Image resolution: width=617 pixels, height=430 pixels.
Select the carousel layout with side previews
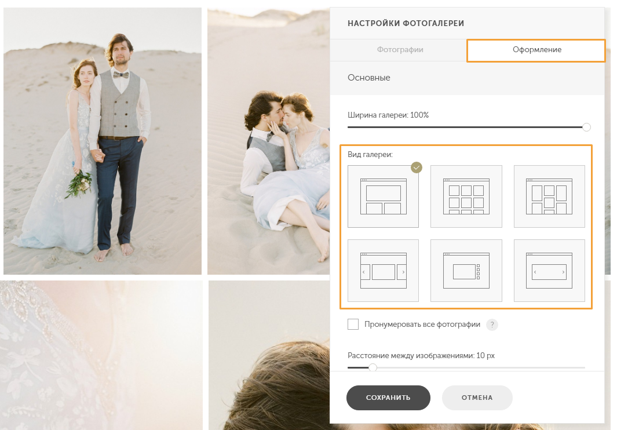(x=383, y=271)
